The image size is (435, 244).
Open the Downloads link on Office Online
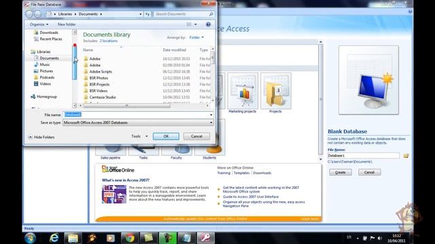click(262, 173)
